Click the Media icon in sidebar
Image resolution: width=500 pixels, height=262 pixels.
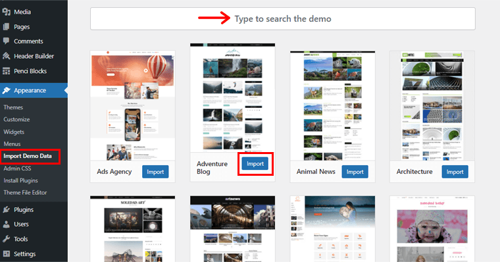[x=7, y=12]
